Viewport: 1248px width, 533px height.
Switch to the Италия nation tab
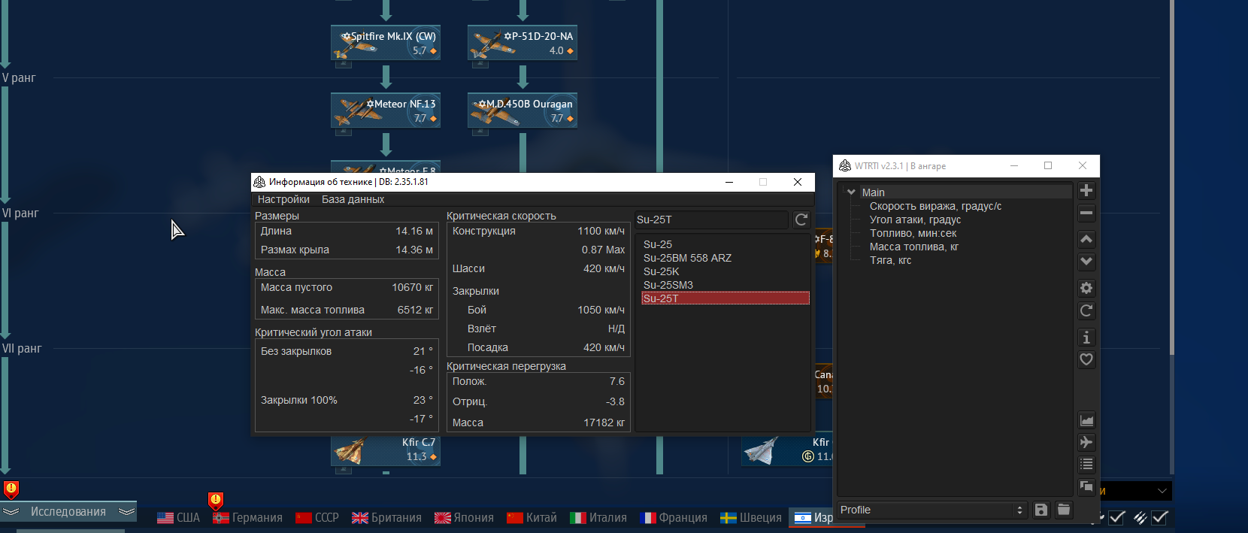click(598, 517)
